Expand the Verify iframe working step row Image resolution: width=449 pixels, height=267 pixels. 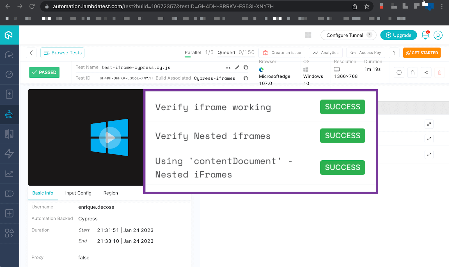point(429,124)
